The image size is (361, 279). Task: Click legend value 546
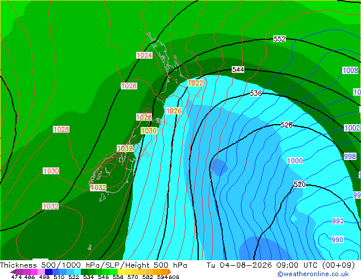tap(104, 277)
